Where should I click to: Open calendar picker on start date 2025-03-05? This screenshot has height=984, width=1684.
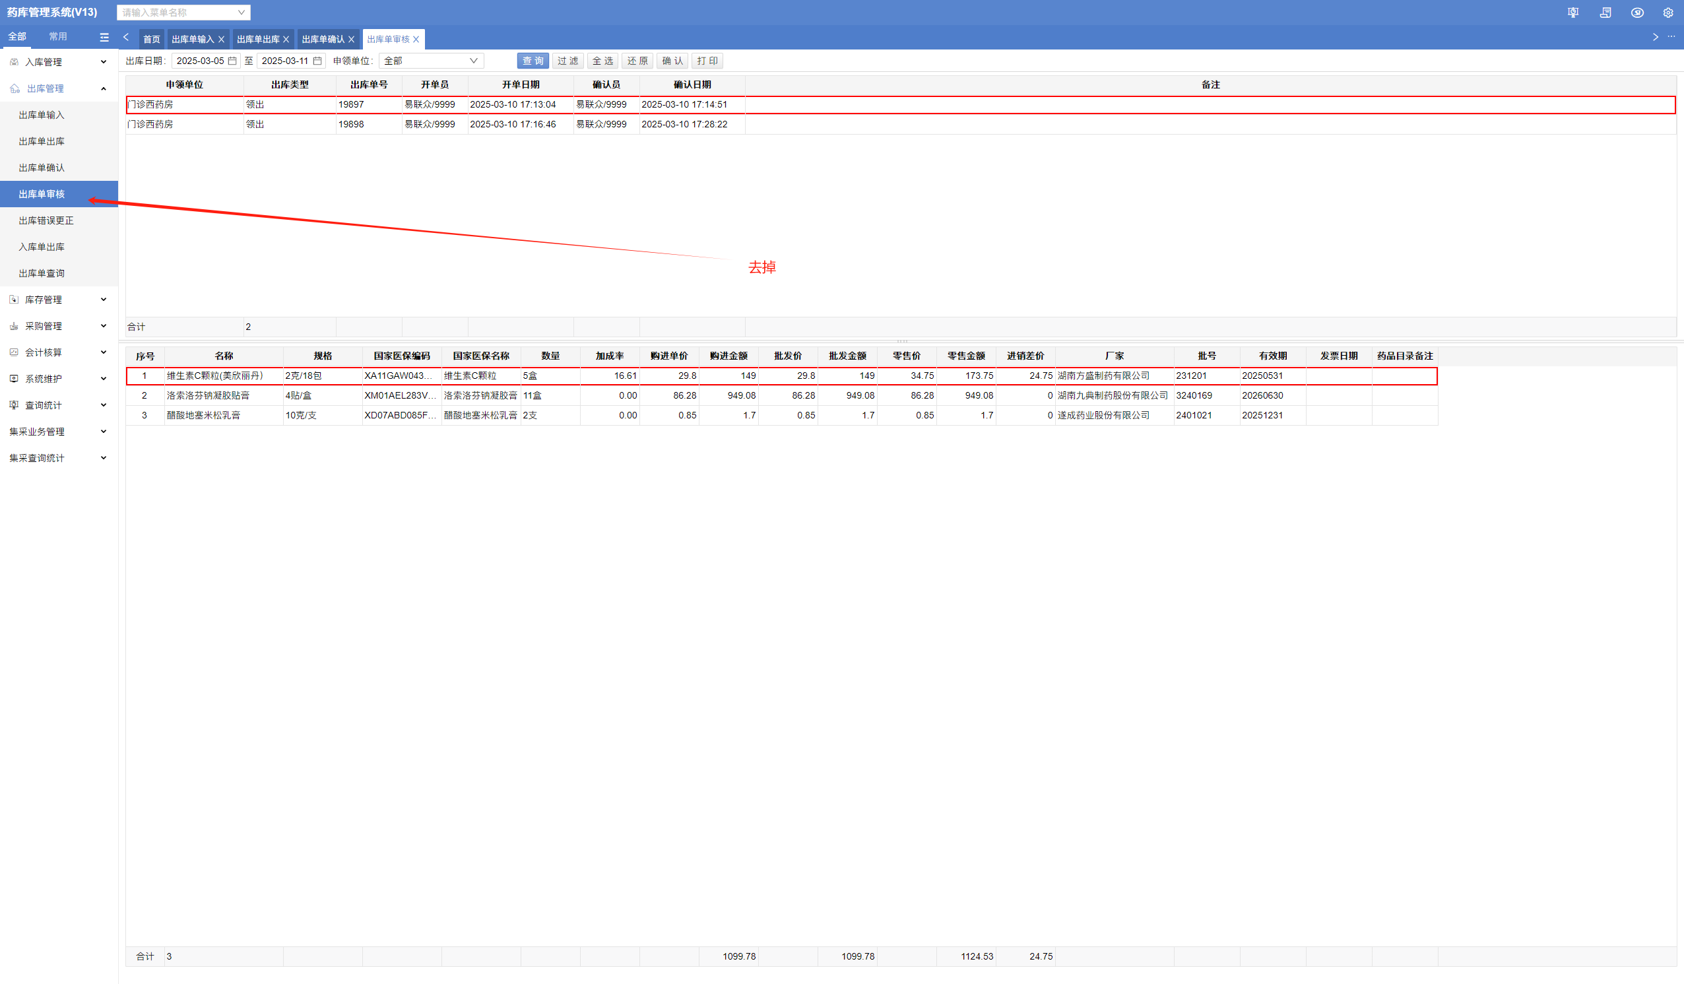(232, 61)
